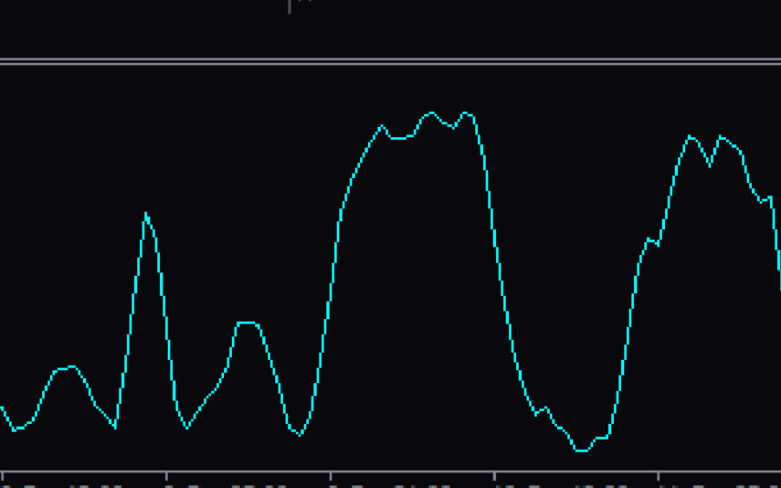
Task: Click the horizontal double-line divider above the chart
Action: click(390, 62)
